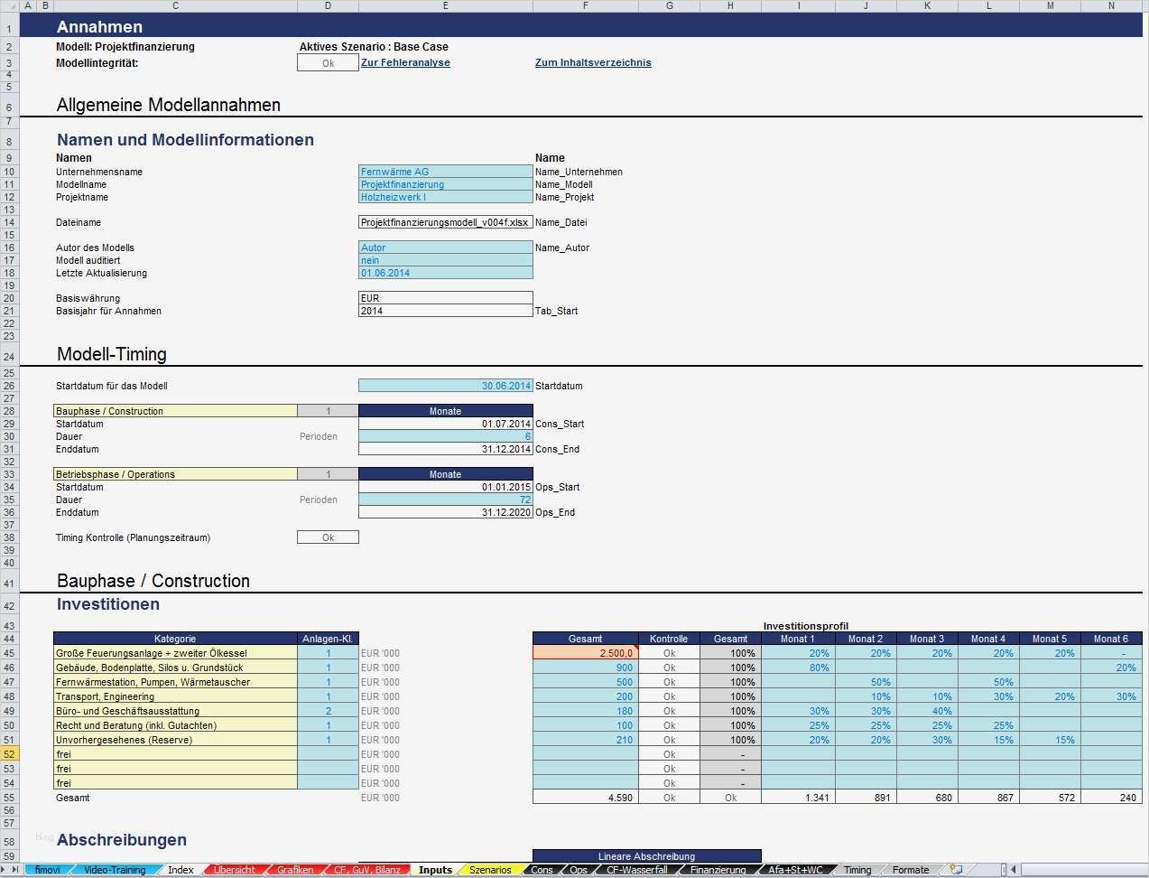The width and height of the screenshot is (1149, 878).
Task: Open the Index worksheet tab
Action: coord(180,869)
